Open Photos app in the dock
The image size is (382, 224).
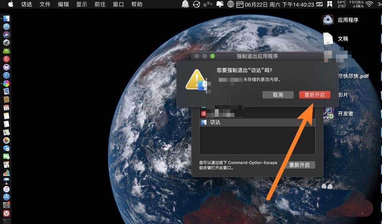(x=6, y=140)
